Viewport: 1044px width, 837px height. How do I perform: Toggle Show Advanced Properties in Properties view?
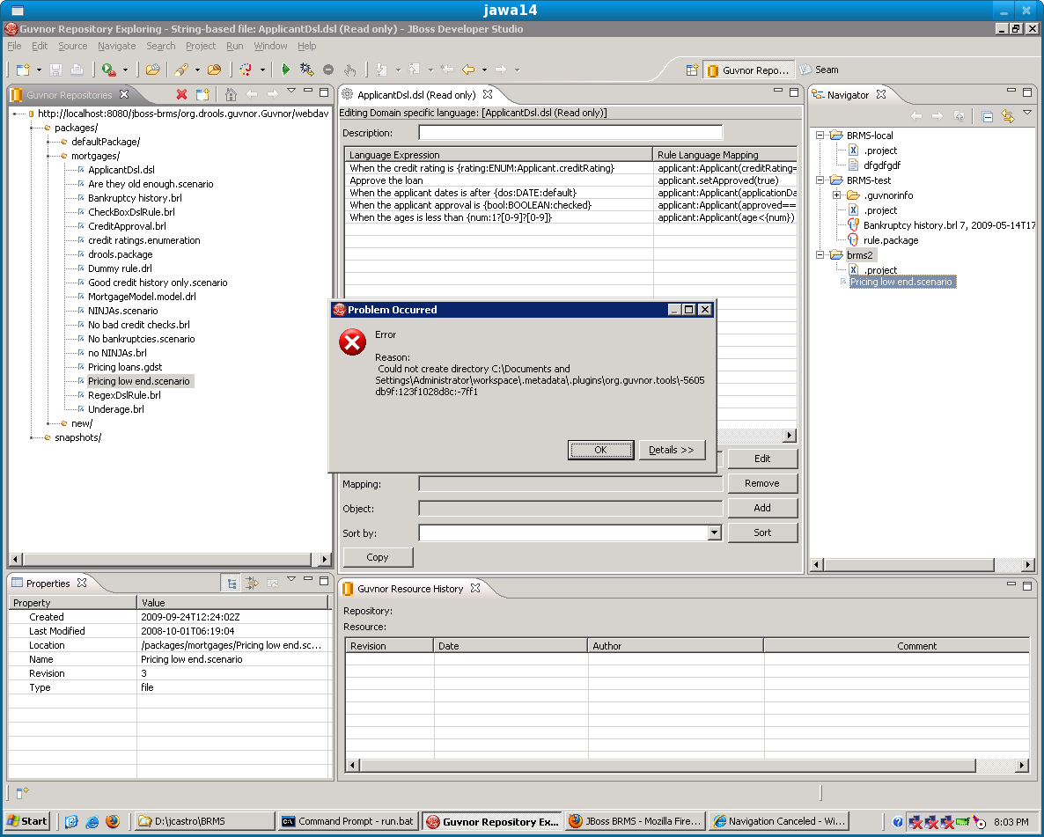pos(252,583)
